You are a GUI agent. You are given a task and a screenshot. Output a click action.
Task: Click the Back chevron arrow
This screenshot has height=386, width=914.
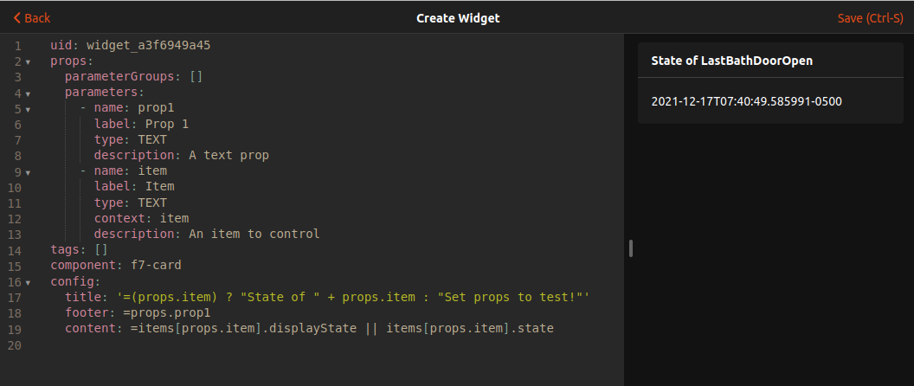point(16,18)
